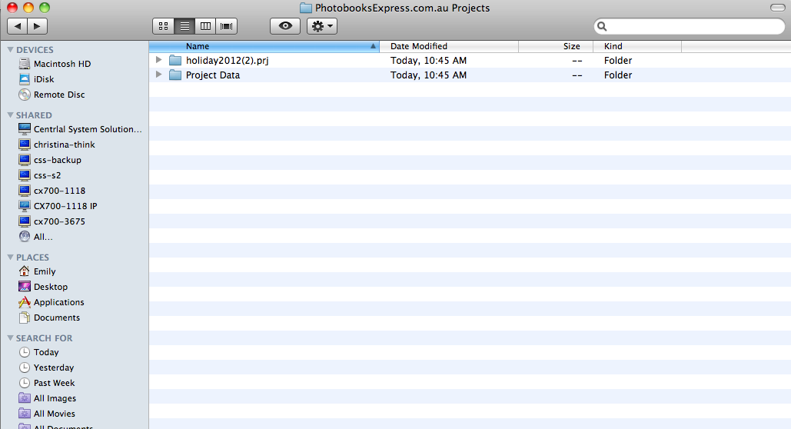Select the Project Data folder icon
The height and width of the screenshot is (429, 791).
click(175, 75)
